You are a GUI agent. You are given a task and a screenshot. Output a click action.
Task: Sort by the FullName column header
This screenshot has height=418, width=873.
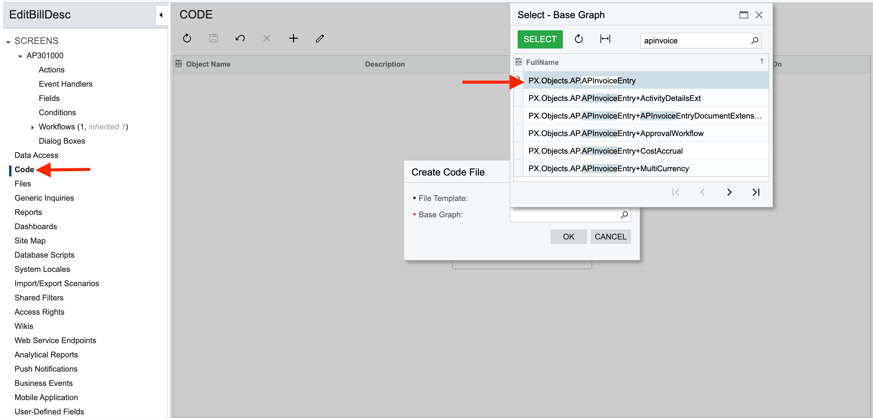542,62
